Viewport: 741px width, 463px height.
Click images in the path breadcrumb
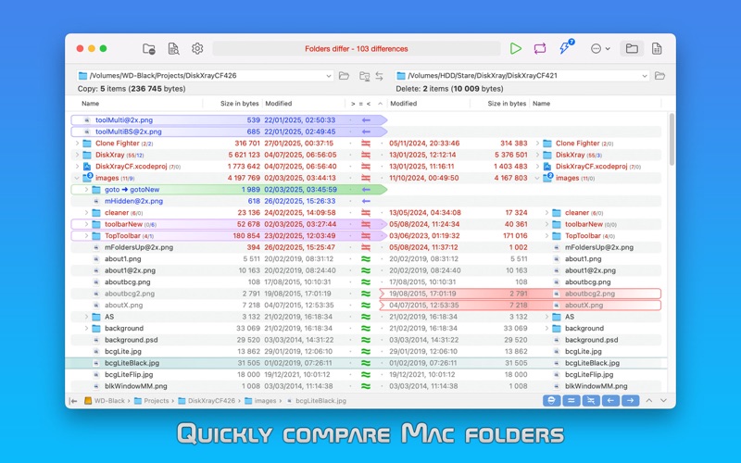[260, 401]
